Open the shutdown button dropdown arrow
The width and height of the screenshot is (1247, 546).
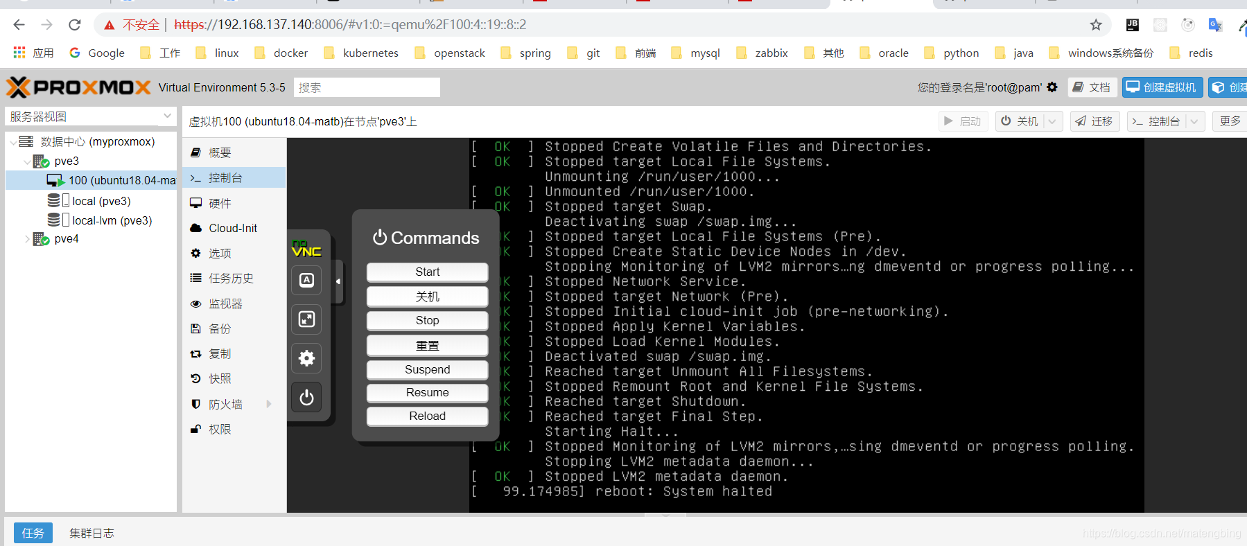(1052, 121)
